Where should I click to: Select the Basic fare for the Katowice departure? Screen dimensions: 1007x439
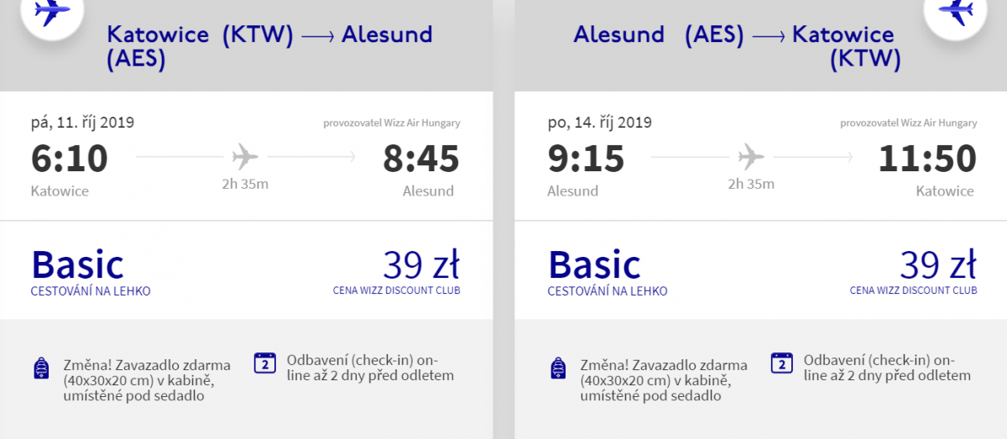[77, 265]
